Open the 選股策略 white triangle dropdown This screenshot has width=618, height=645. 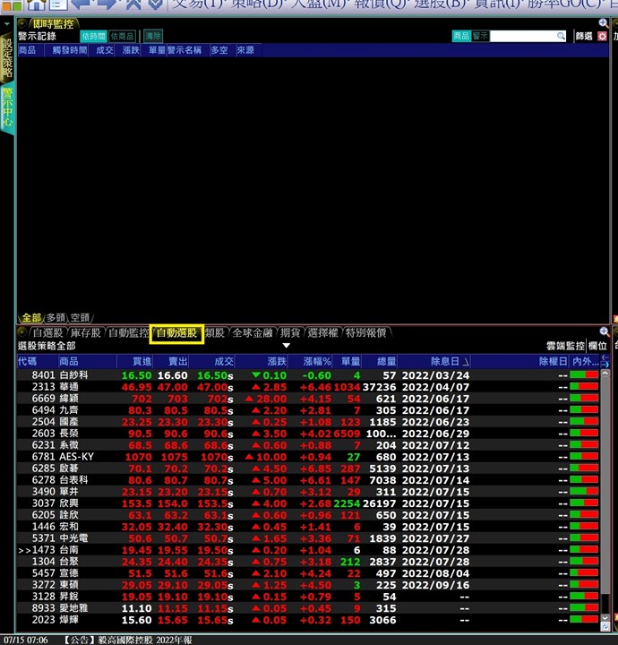(x=287, y=346)
